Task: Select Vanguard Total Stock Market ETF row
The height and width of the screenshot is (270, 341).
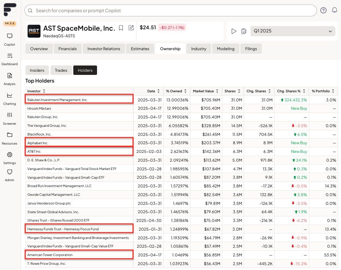Action: click(x=181, y=169)
